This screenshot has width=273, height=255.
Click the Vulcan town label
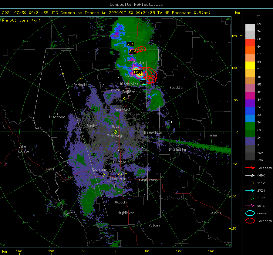pyautogui.click(x=154, y=225)
